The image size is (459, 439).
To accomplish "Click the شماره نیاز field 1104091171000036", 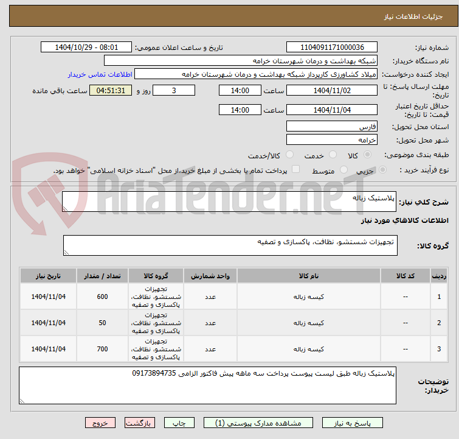I will [332, 47].
